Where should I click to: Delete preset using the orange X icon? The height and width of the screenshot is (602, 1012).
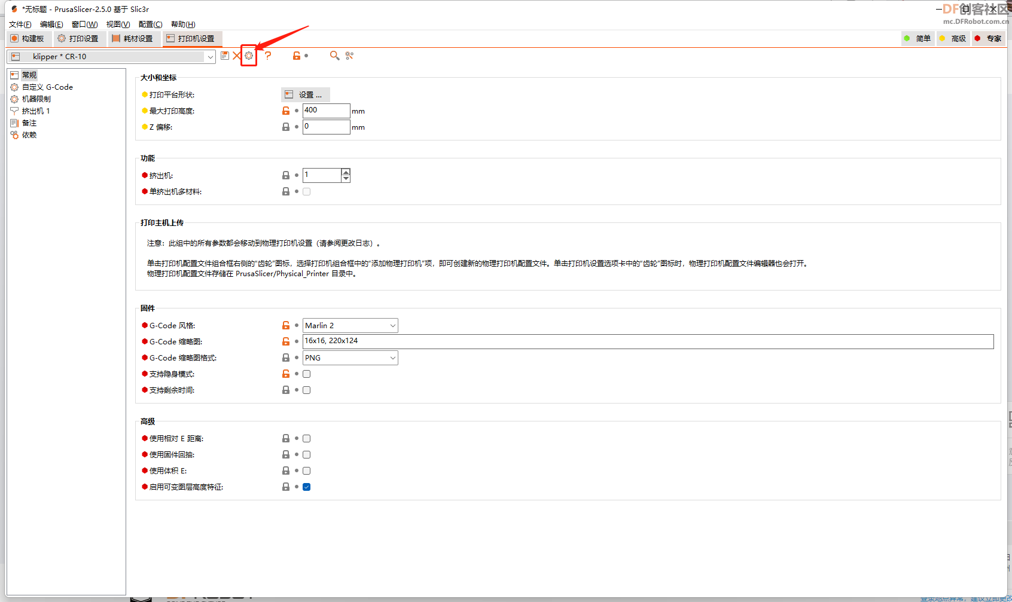(237, 56)
